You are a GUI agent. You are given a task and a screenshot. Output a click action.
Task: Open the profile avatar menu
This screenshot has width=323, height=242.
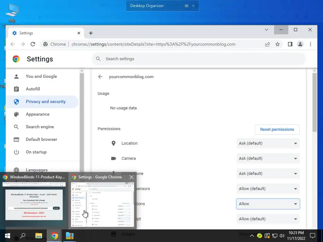300,44
